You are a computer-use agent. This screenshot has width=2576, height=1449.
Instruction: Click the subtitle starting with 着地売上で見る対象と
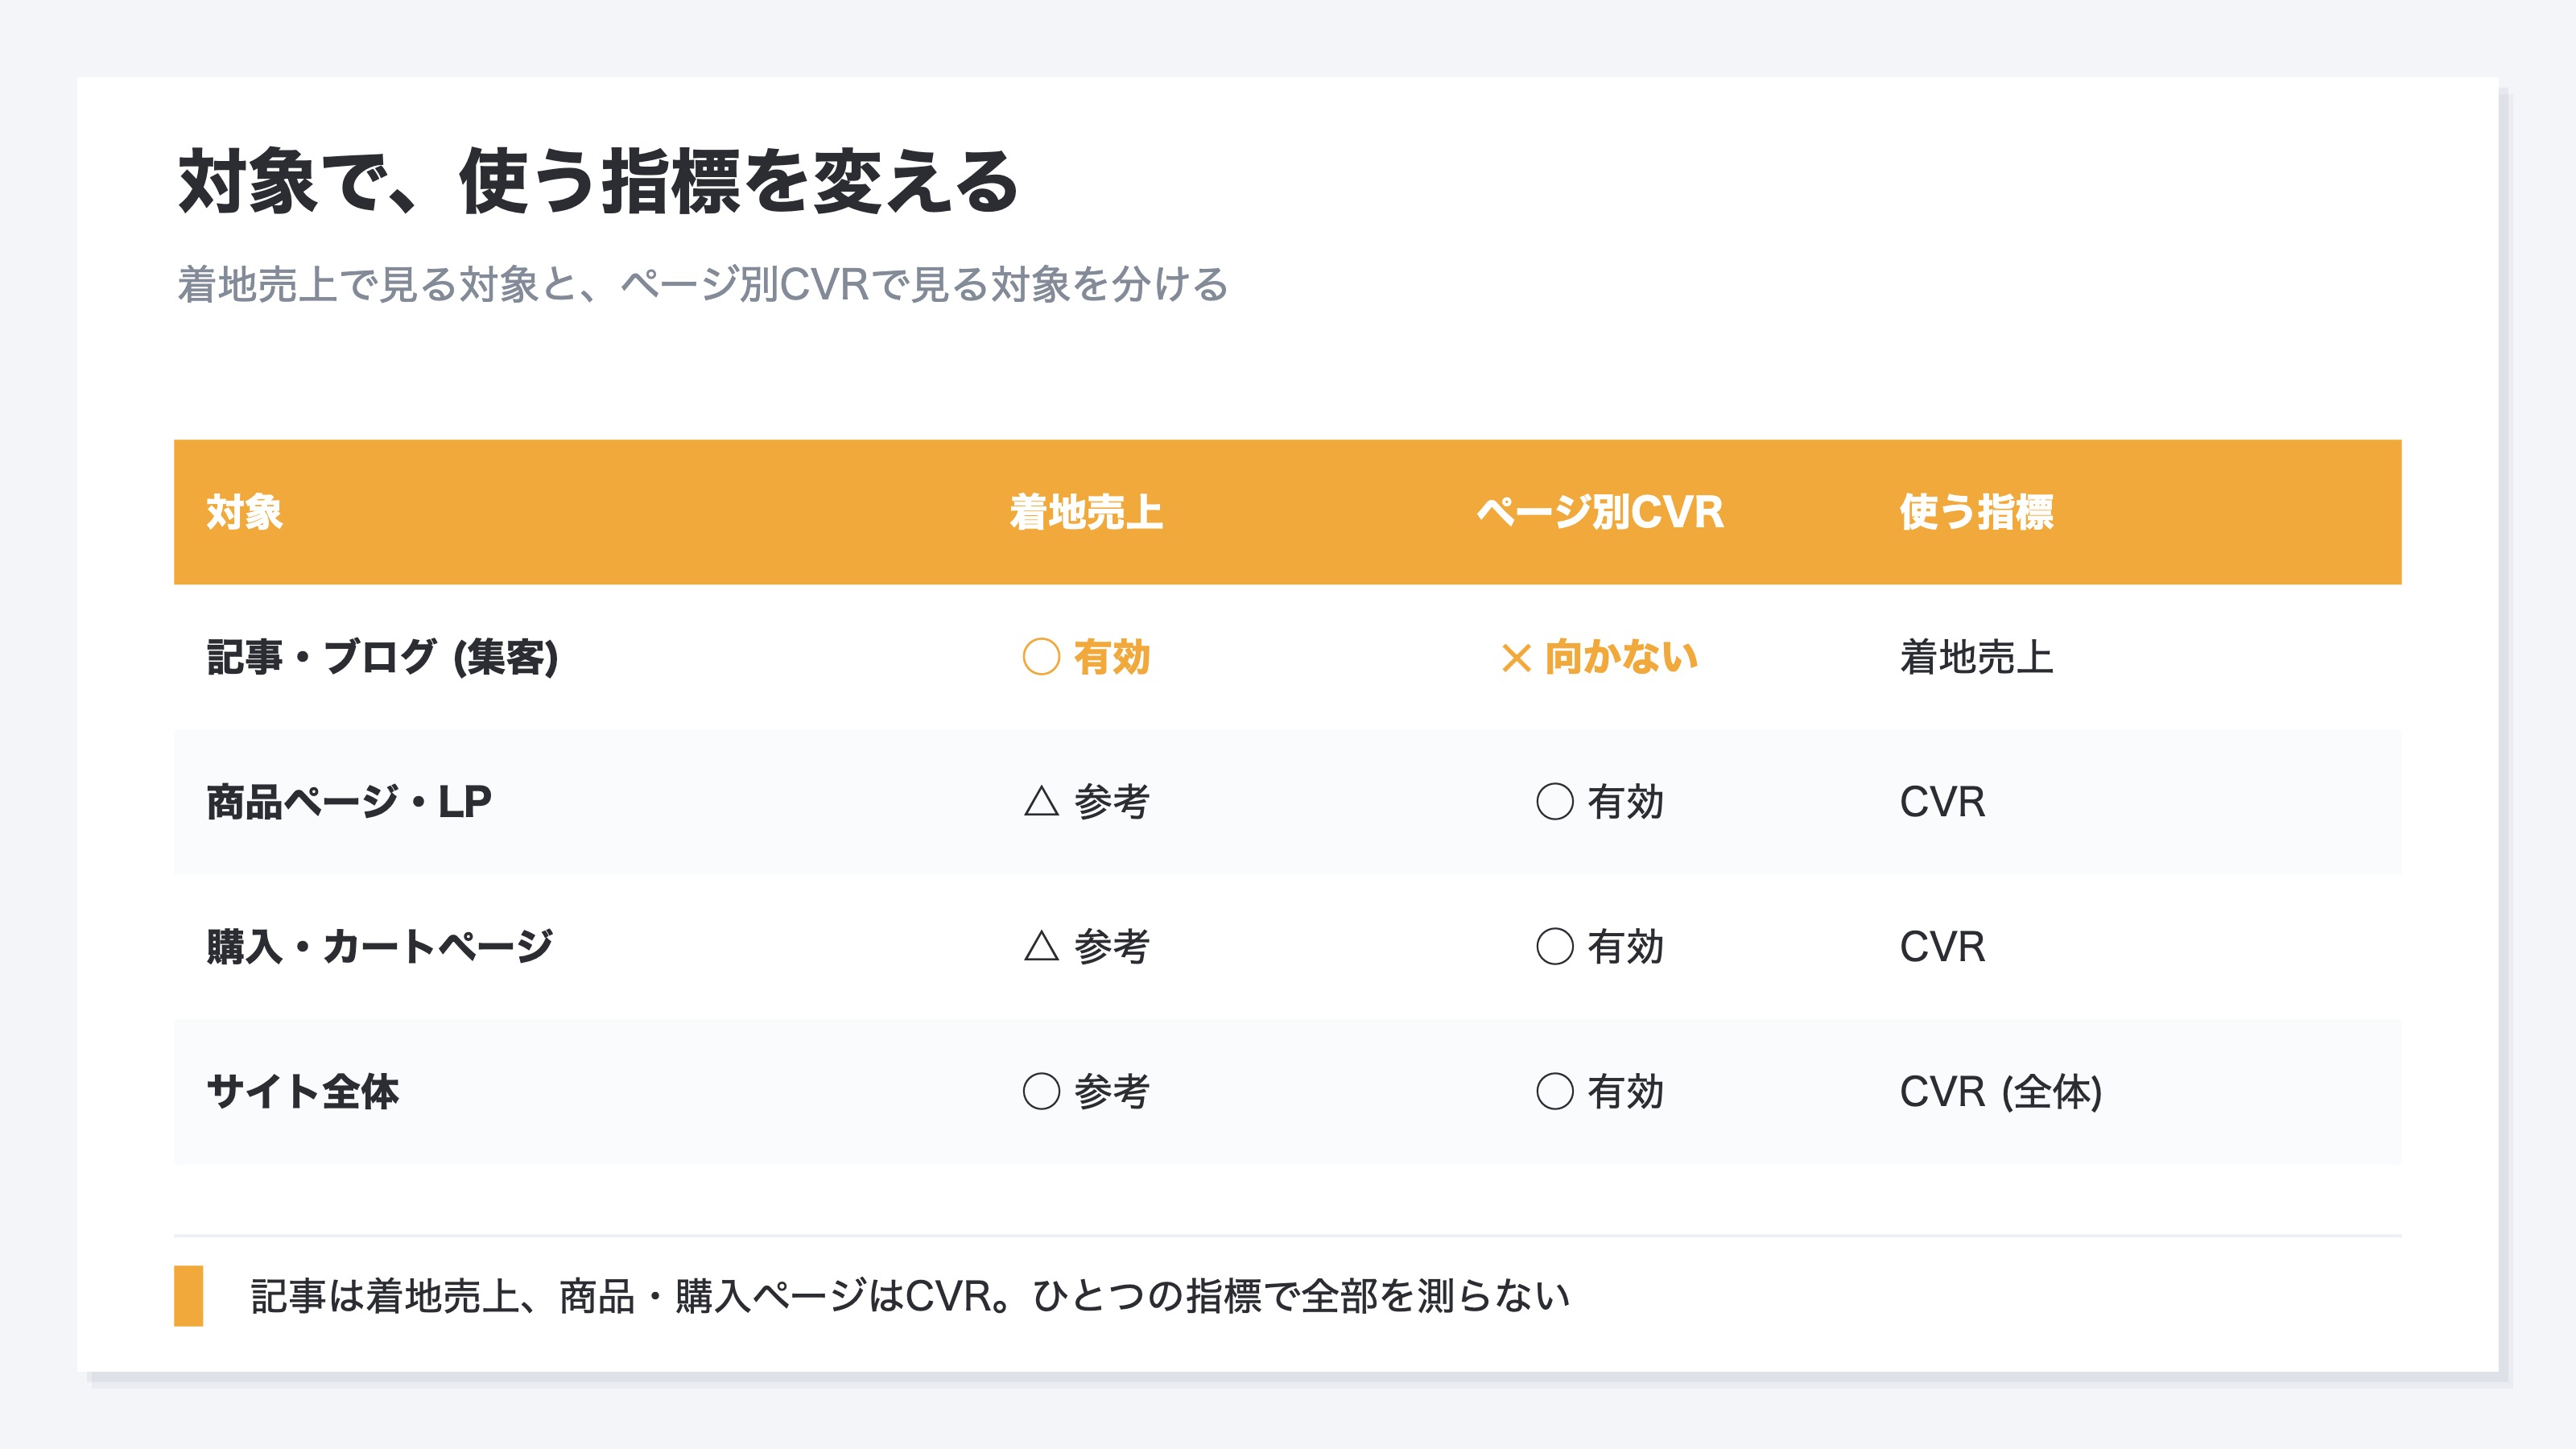tap(703, 284)
